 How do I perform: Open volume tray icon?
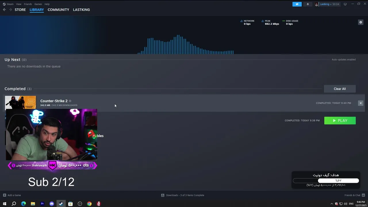pos(345,204)
